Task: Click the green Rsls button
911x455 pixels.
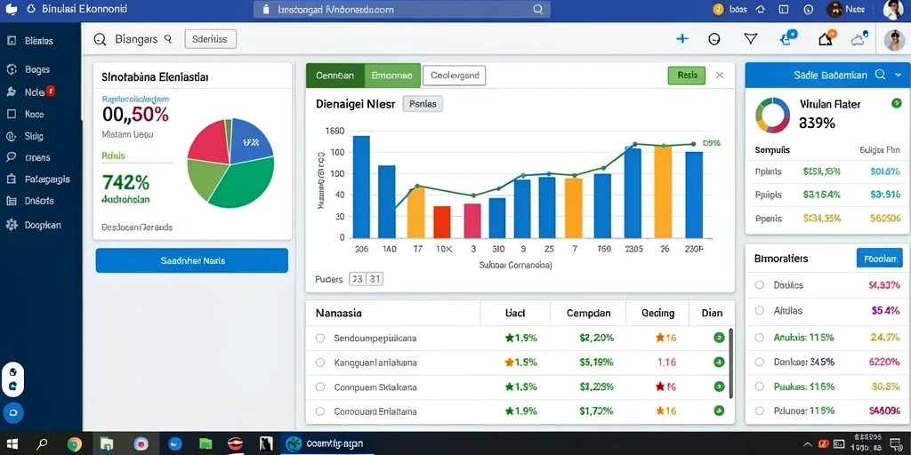Action: 687,76
